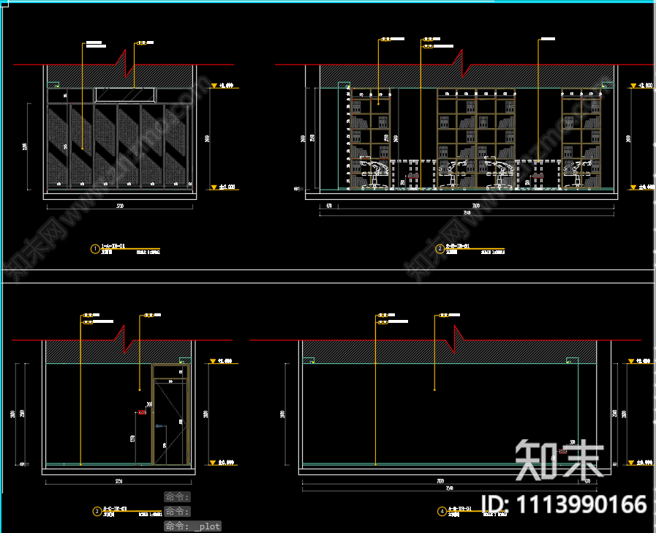The height and width of the screenshot is (533, 656).
Task: Click the circled number 2 drawing title marker
Action: coord(440,249)
